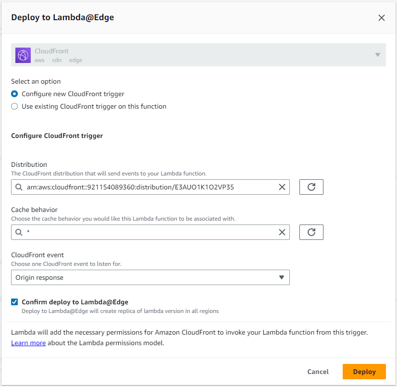Click the Cache behavior search magnifier icon
The width and height of the screenshot is (397, 387).
click(x=19, y=232)
